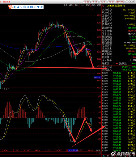136x157 pixels.
Task: Click the 最低指数 value 1853.45
Action: pos(132,54)
